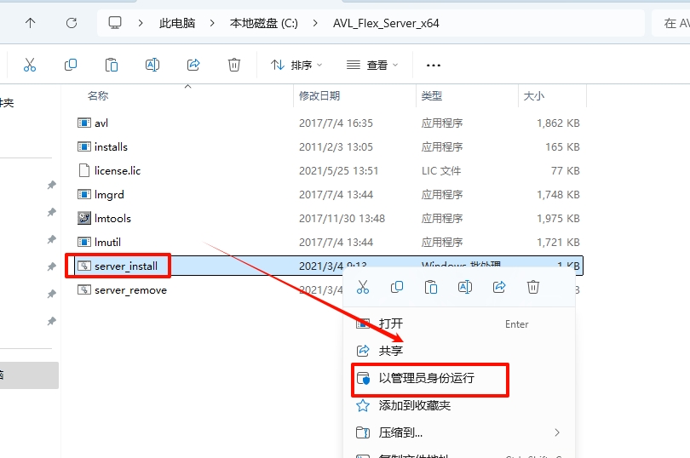
Task: Select the license.lic file name
Action: click(x=118, y=171)
